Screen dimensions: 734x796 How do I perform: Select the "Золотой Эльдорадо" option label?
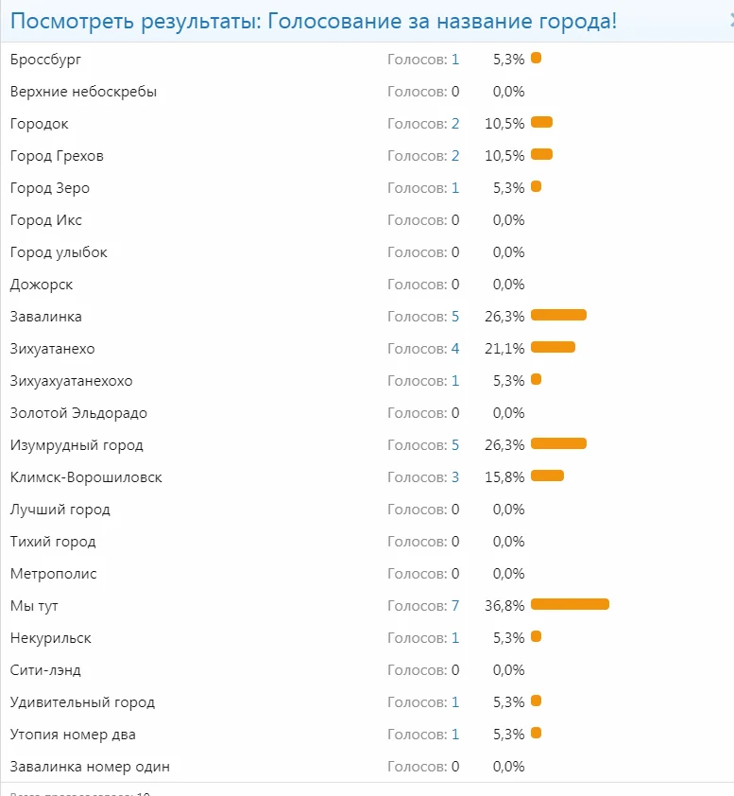tap(78, 413)
